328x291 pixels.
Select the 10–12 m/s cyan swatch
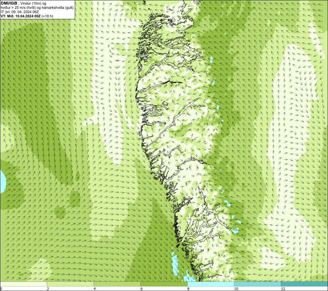258,284
